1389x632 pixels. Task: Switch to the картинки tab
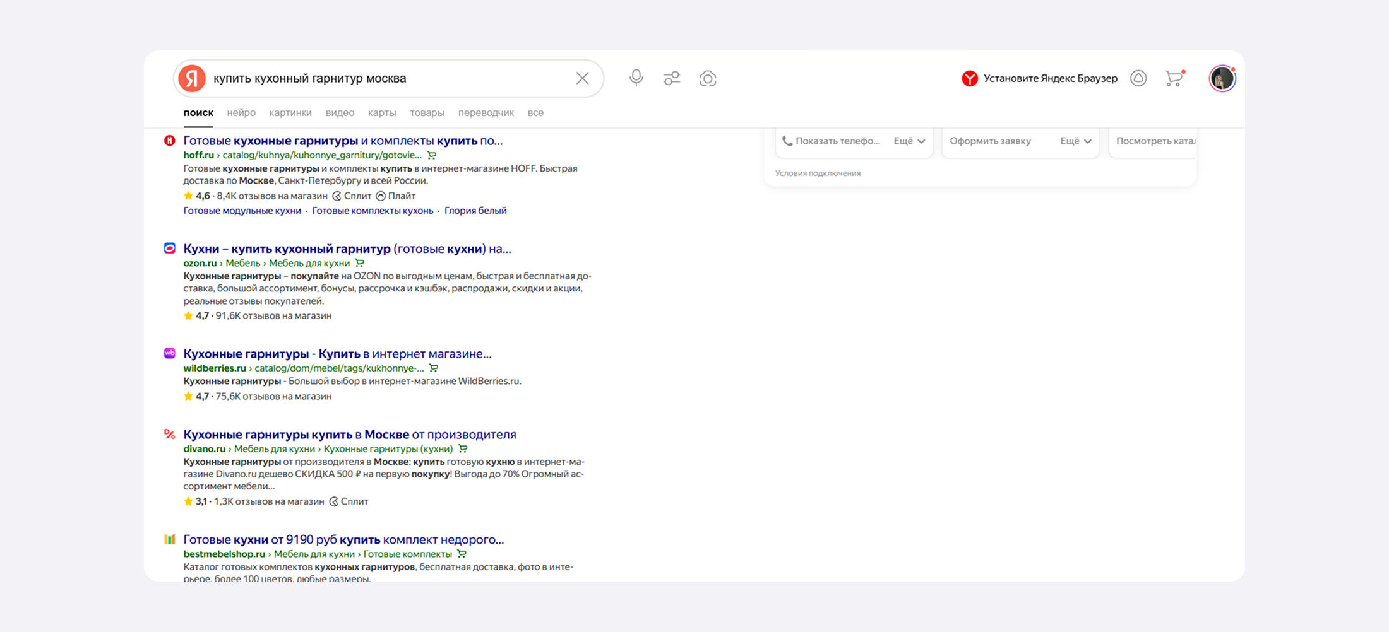[x=290, y=113]
